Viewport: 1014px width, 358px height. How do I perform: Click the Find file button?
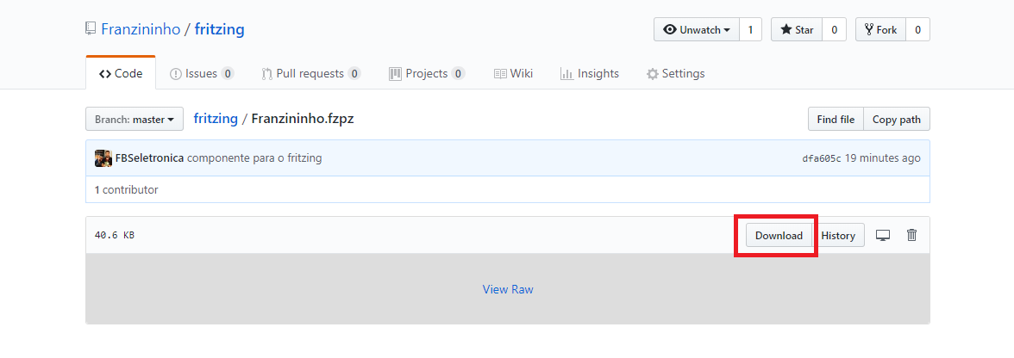click(836, 120)
